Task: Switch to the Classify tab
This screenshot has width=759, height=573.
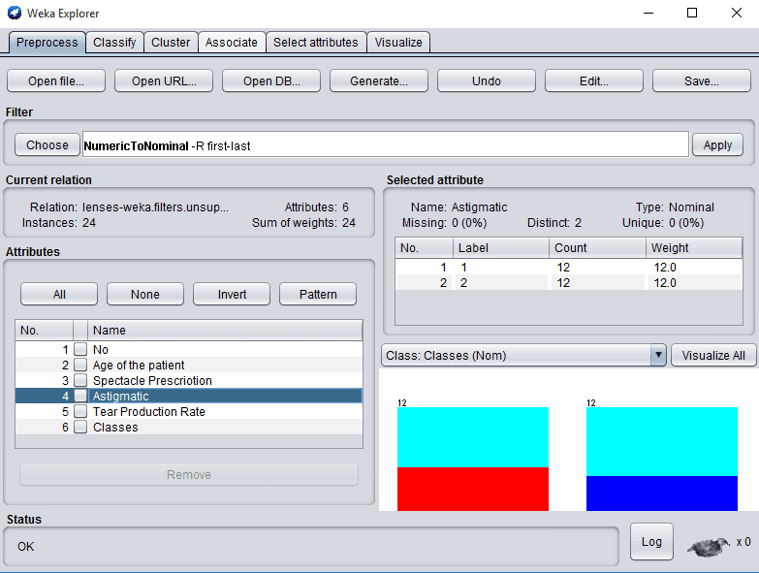Action: [114, 42]
